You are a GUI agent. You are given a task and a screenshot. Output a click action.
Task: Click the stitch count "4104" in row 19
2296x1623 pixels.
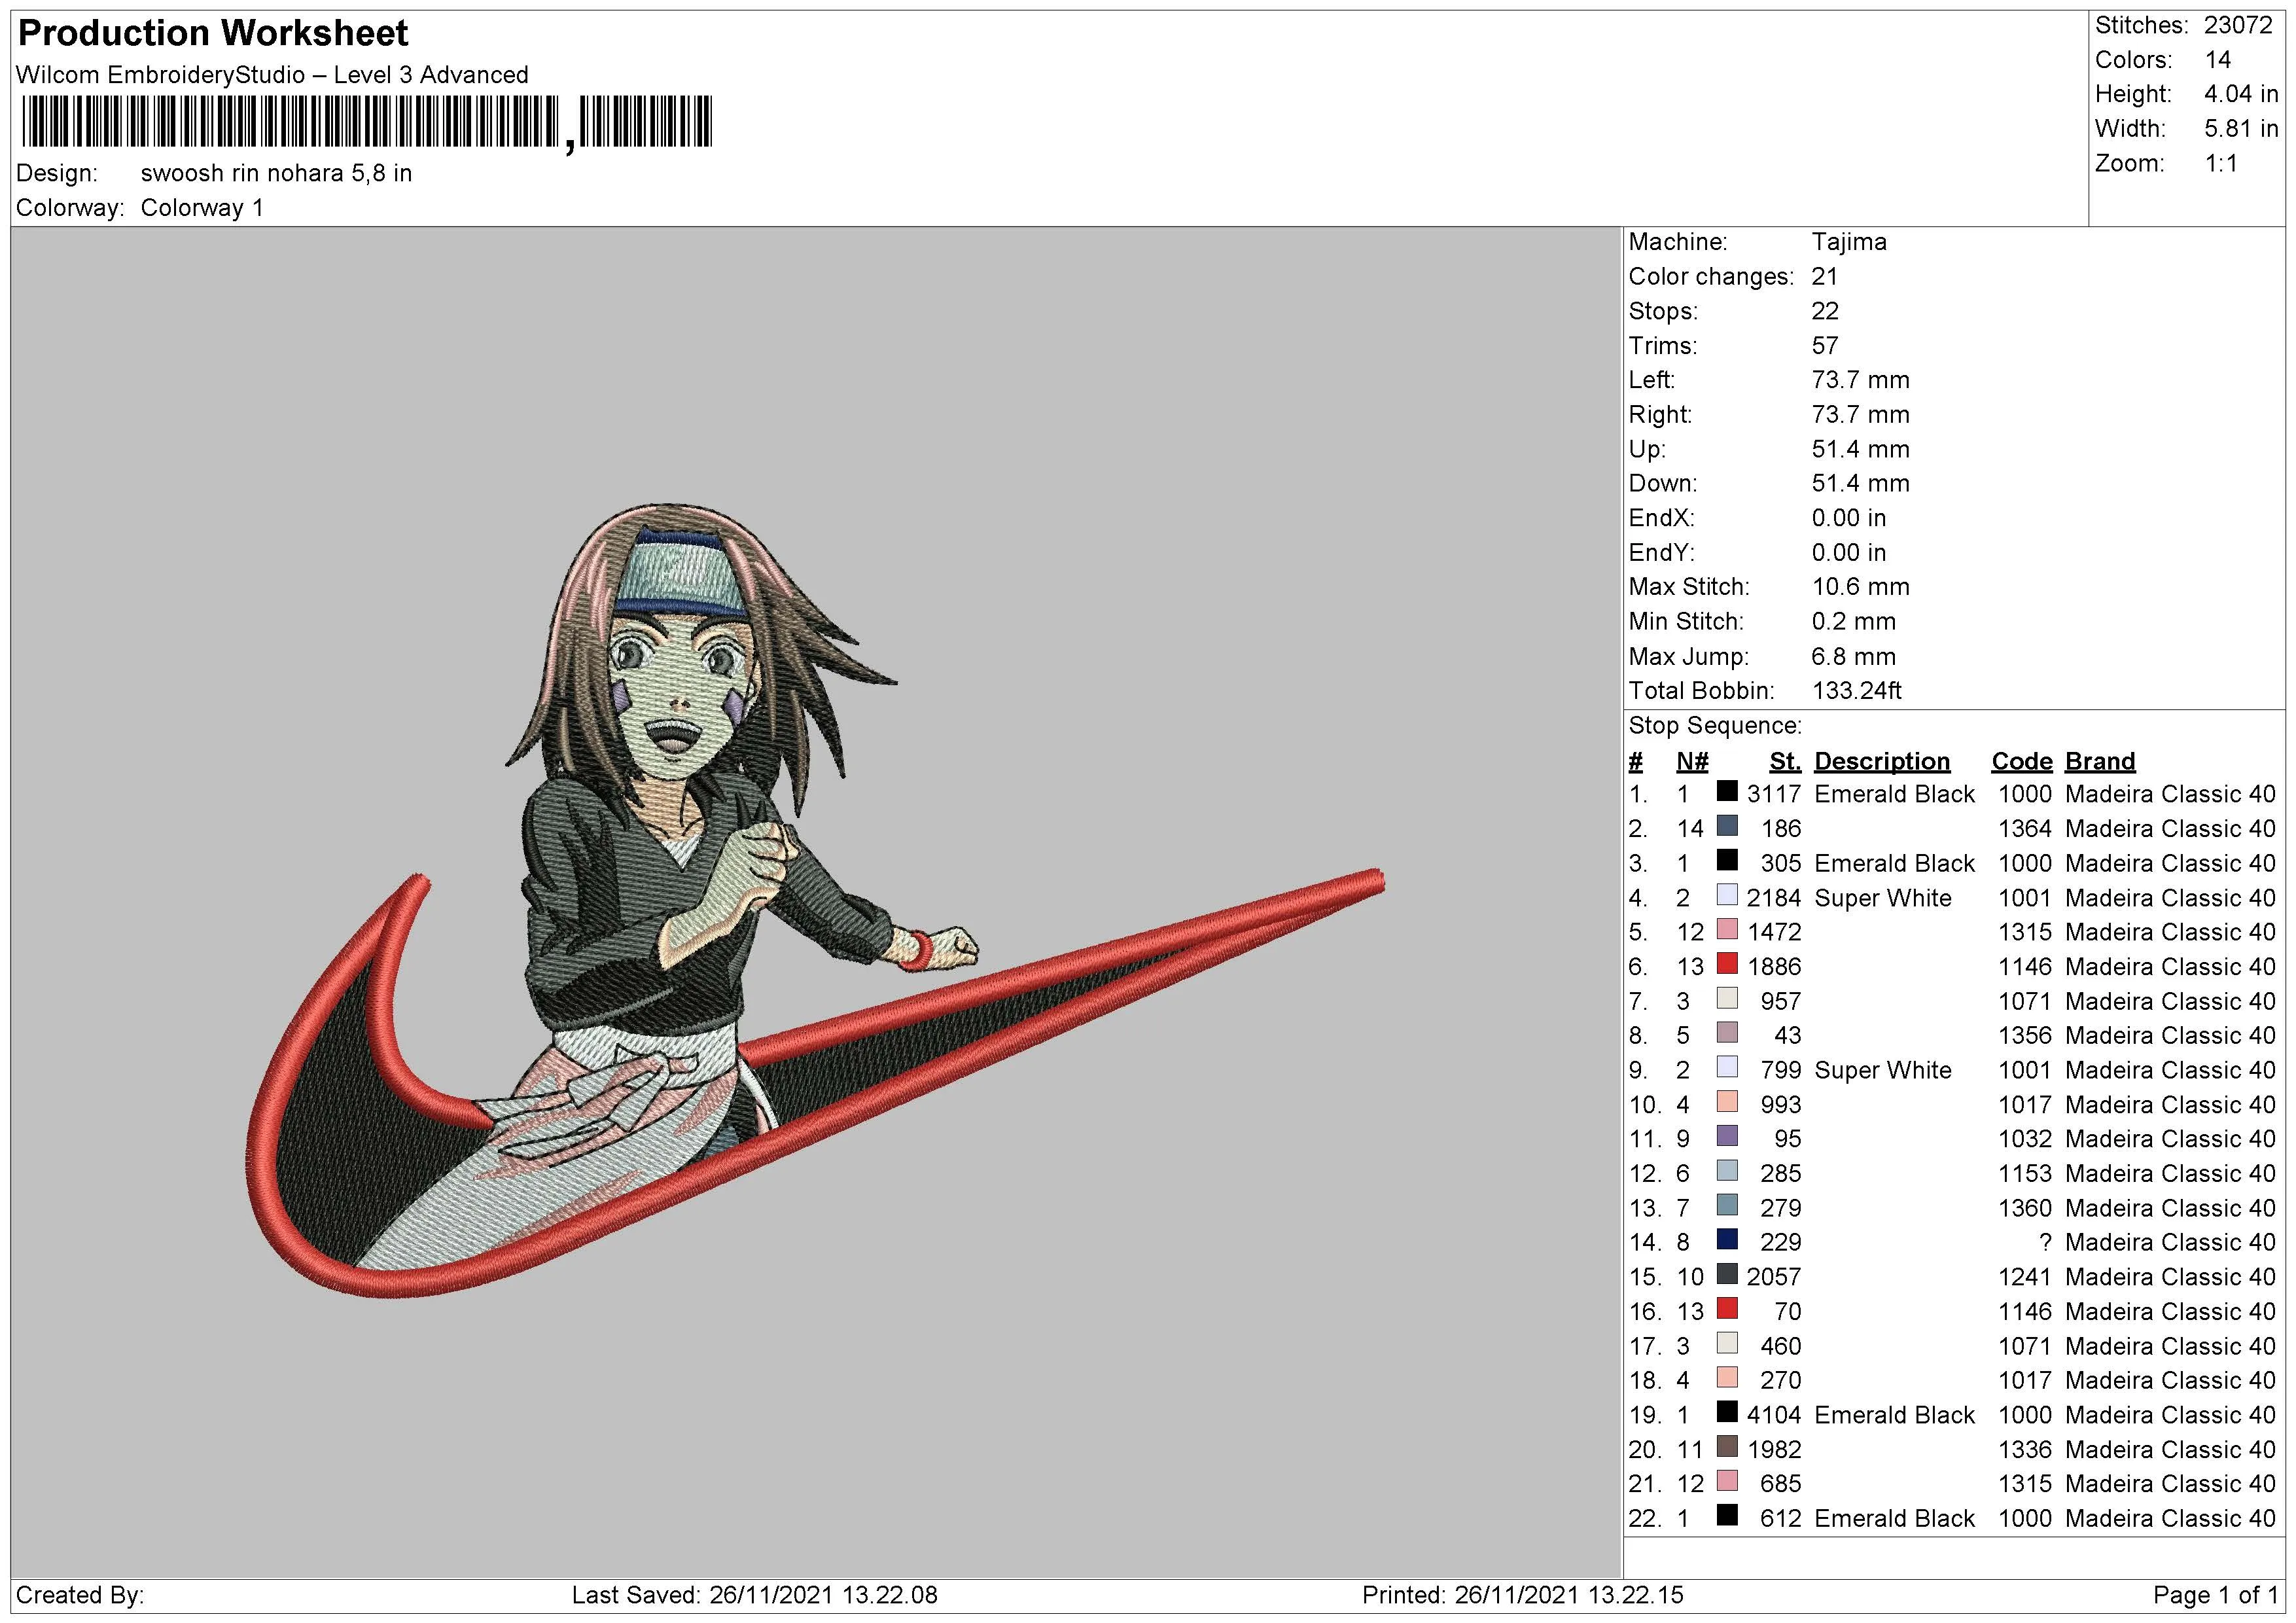pyautogui.click(x=1773, y=1415)
